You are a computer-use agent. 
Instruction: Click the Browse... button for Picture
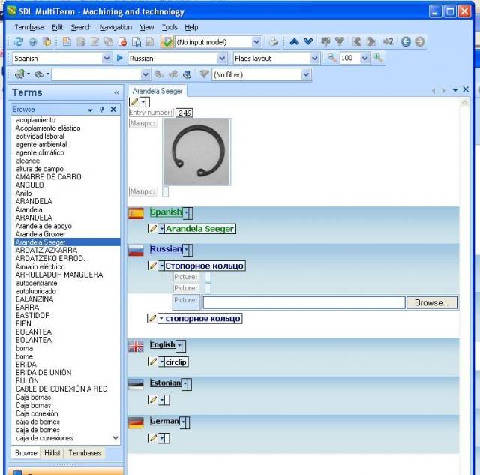pyautogui.click(x=432, y=302)
